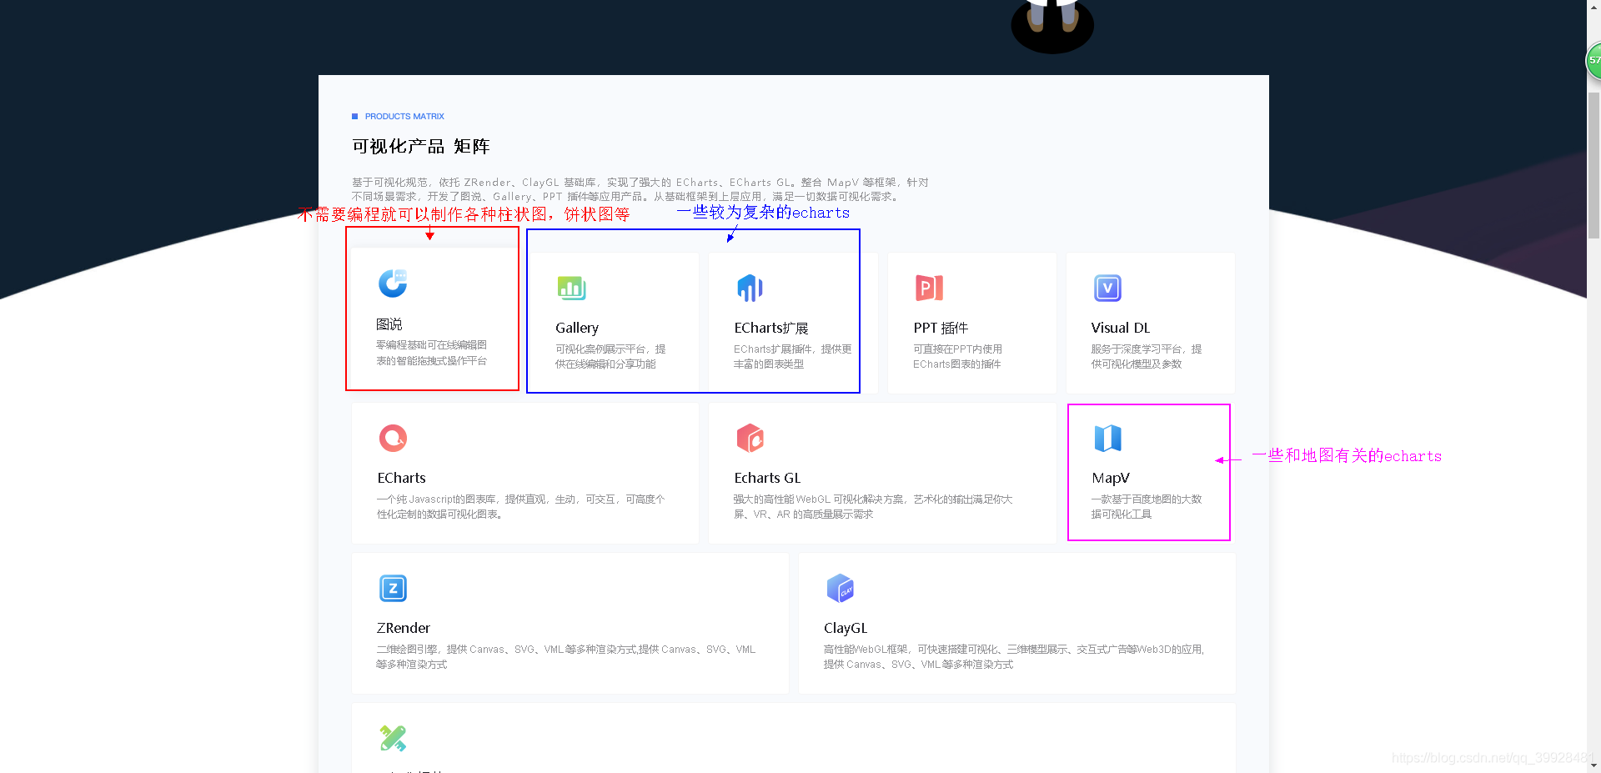Click the scrollbar down arrow
1601x773 pixels.
click(1593, 765)
